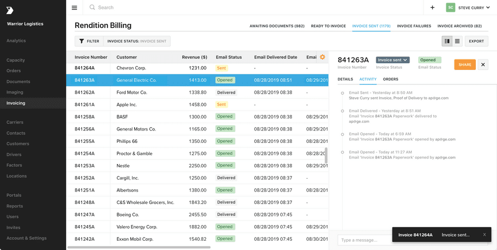Click Invoice Status: Invoice Sent filter chip
The image size is (497, 250).
tap(137, 41)
